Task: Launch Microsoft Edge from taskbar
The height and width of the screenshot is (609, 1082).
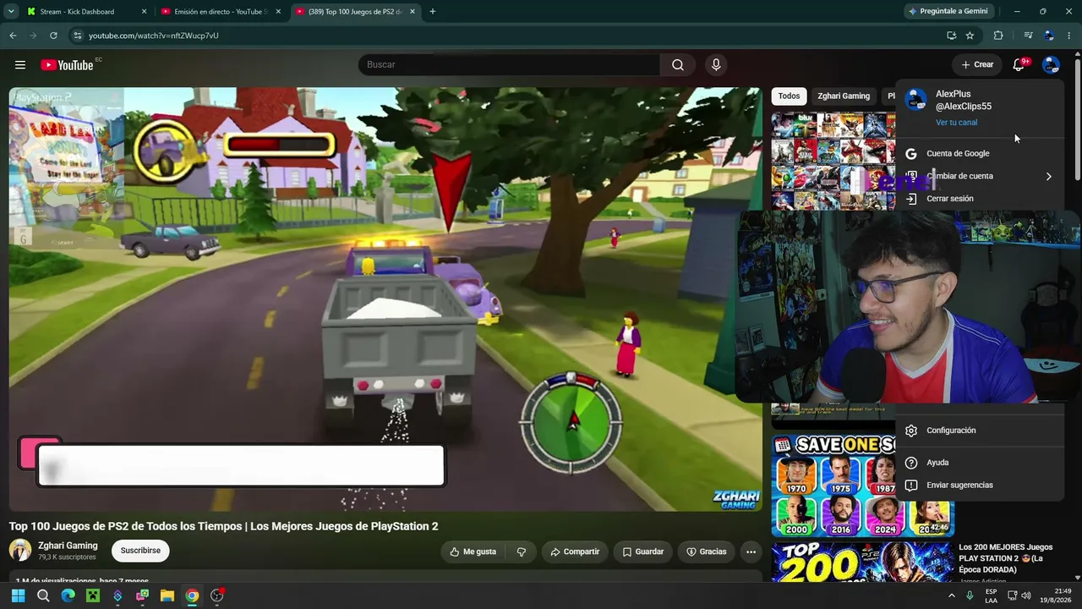Action: [68, 595]
